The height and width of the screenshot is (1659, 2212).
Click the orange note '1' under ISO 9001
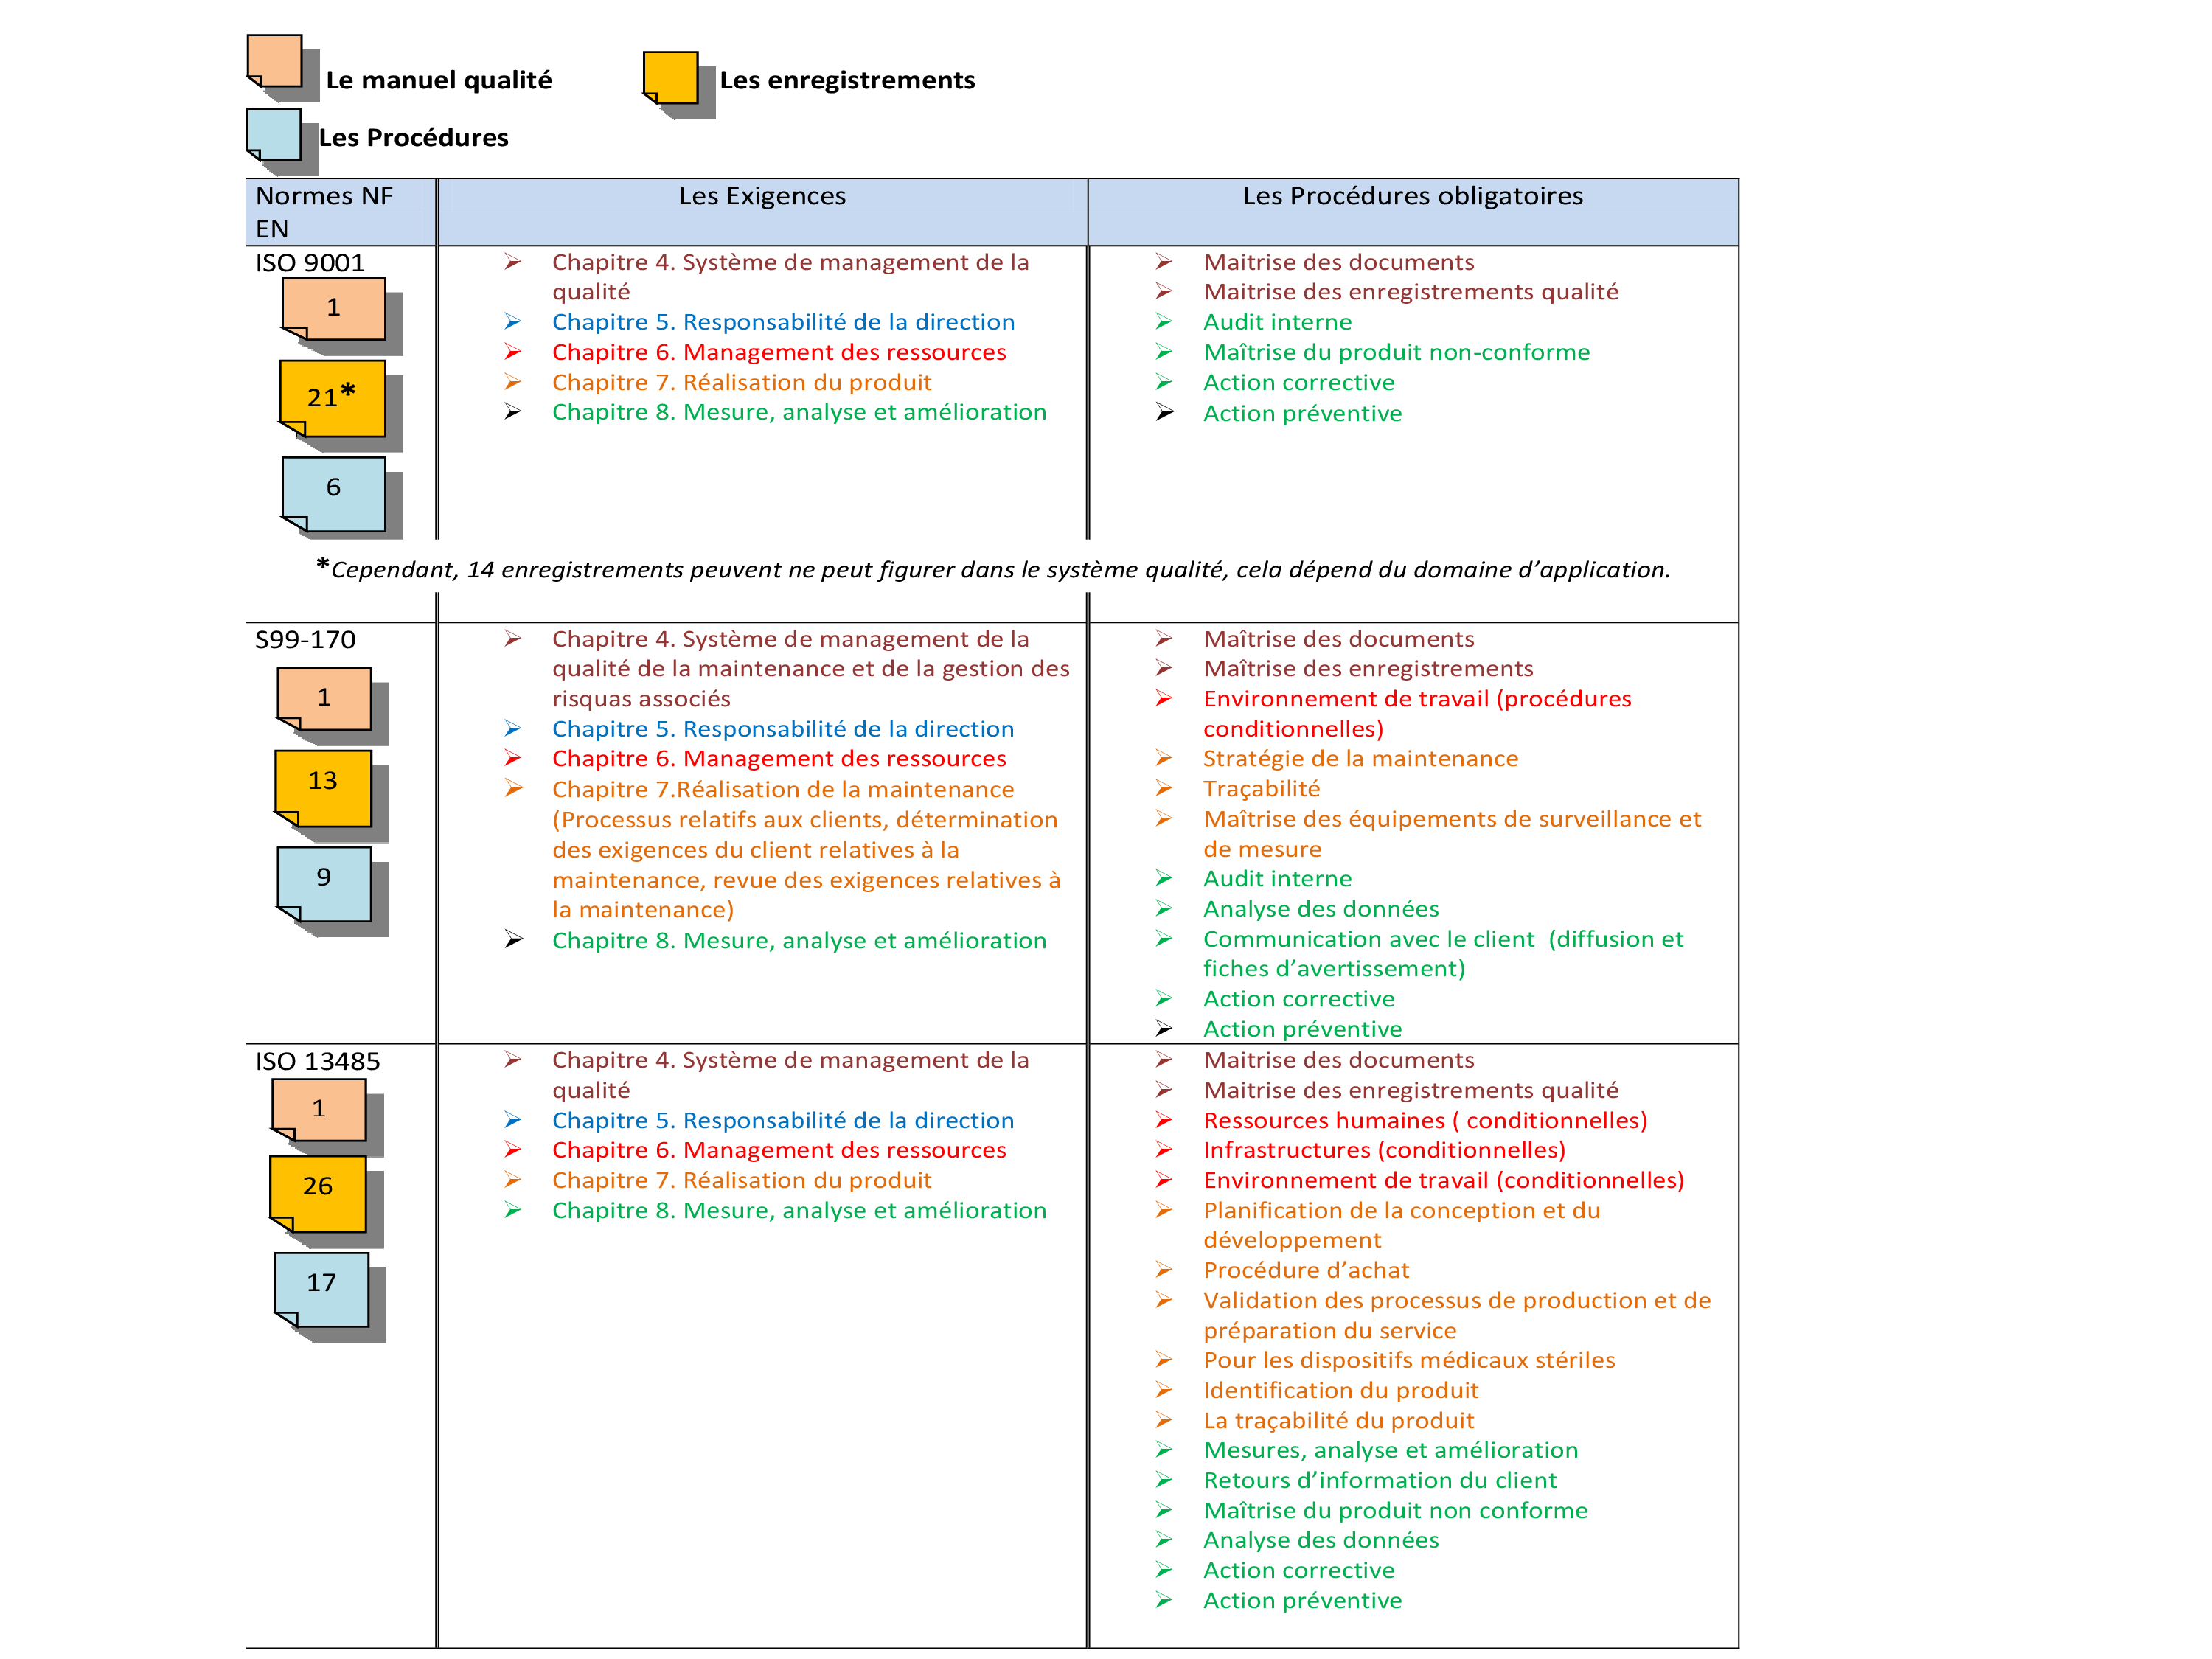coord(334,310)
